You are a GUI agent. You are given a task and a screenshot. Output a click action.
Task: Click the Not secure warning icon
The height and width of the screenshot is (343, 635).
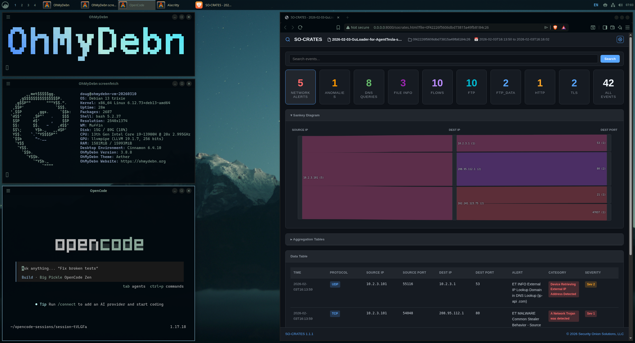point(348,27)
